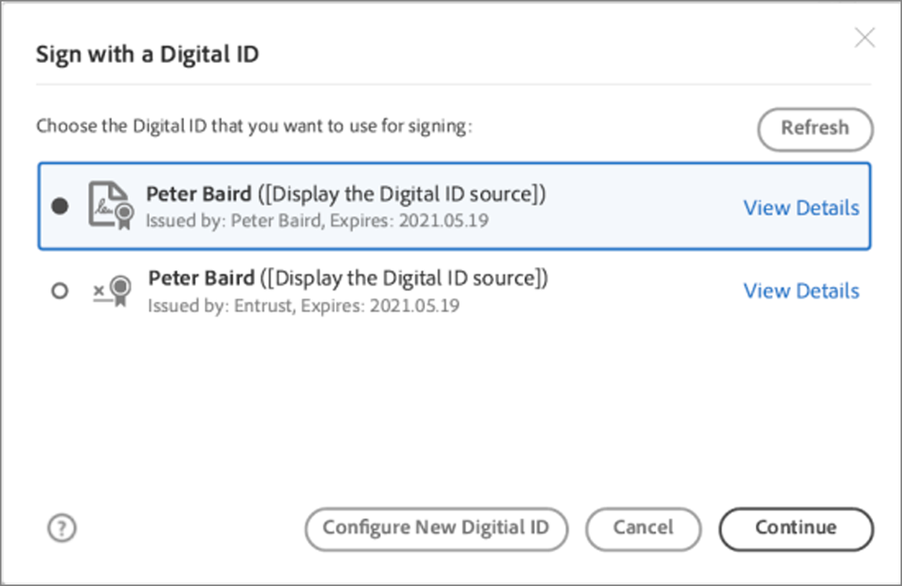Click the Sign with a Digital ID title
The image size is (902, 586).
[x=146, y=54]
